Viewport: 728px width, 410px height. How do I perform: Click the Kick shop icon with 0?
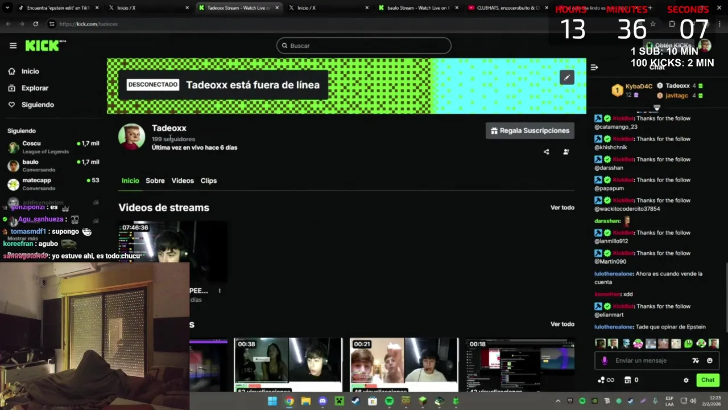point(631,380)
